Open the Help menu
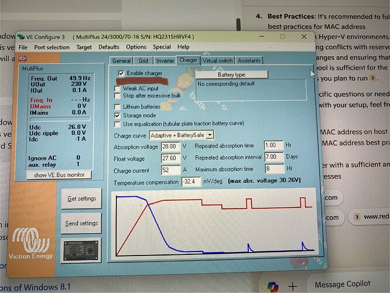Screen dimensions: 390x293 pyautogui.click(x=183, y=47)
